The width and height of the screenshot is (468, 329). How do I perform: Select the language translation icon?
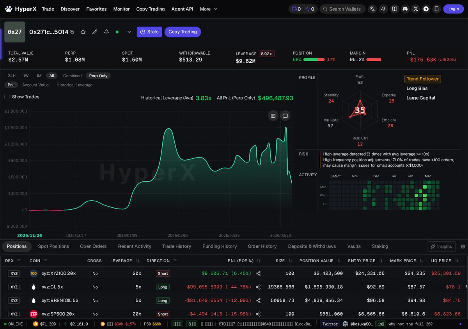tap(372, 9)
